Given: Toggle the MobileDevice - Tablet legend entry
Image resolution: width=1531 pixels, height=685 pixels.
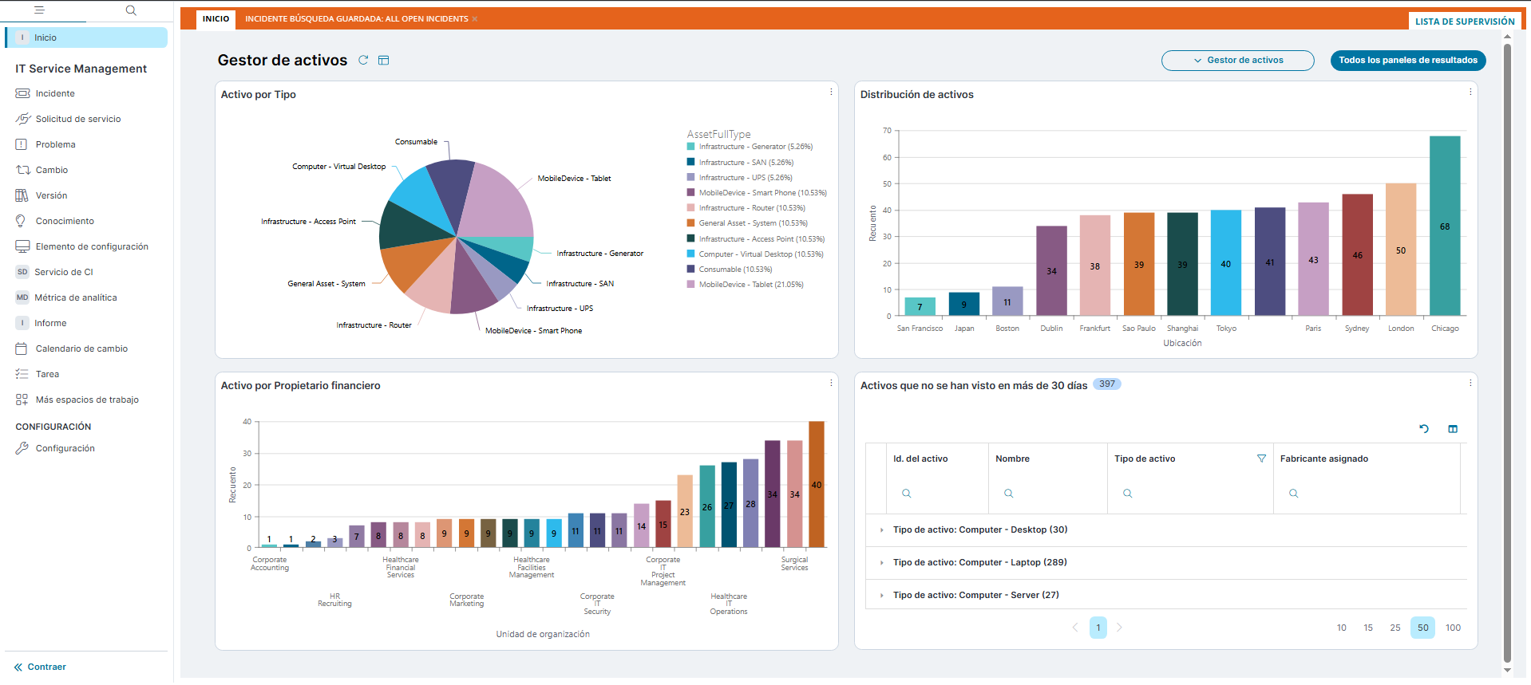Looking at the screenshot, I should tap(750, 285).
